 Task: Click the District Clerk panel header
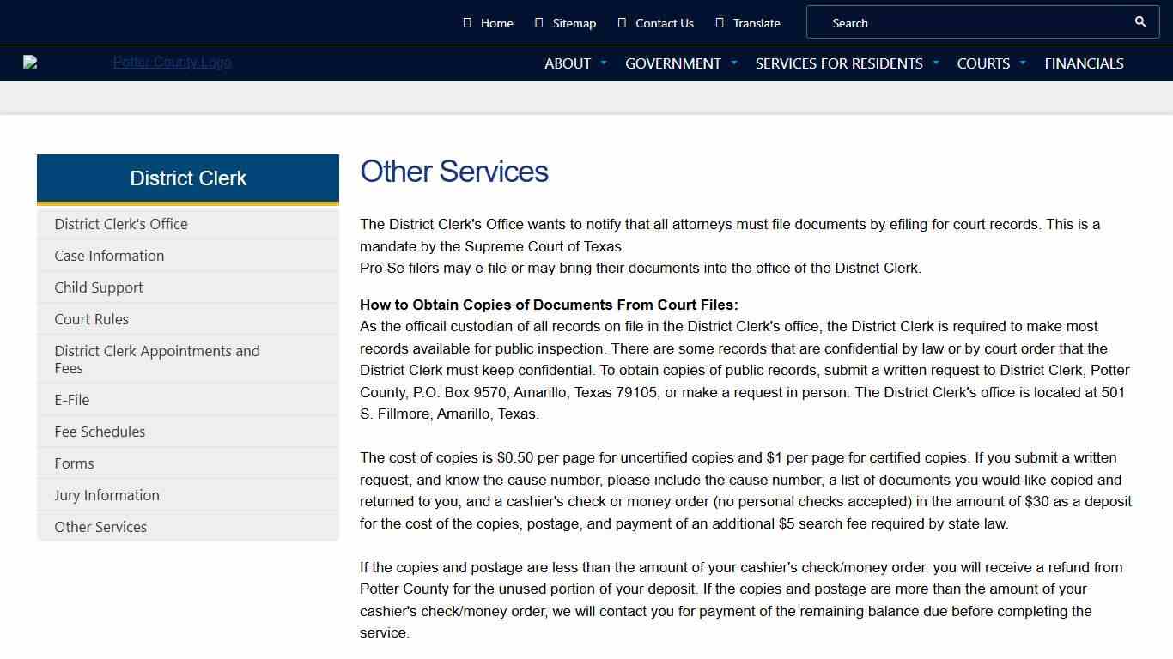click(187, 178)
